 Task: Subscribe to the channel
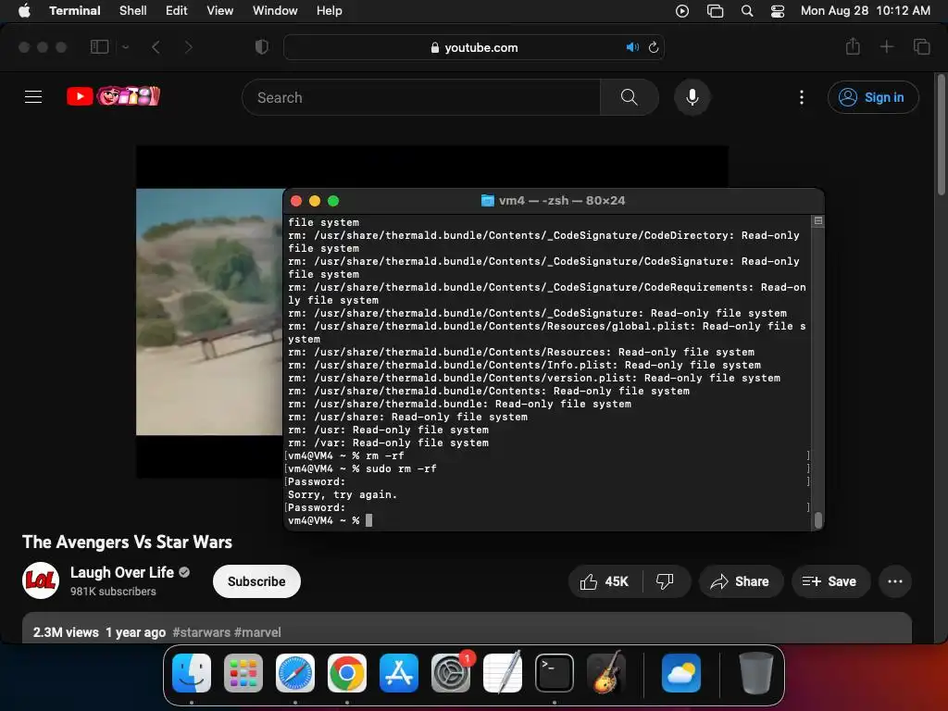pos(256,581)
